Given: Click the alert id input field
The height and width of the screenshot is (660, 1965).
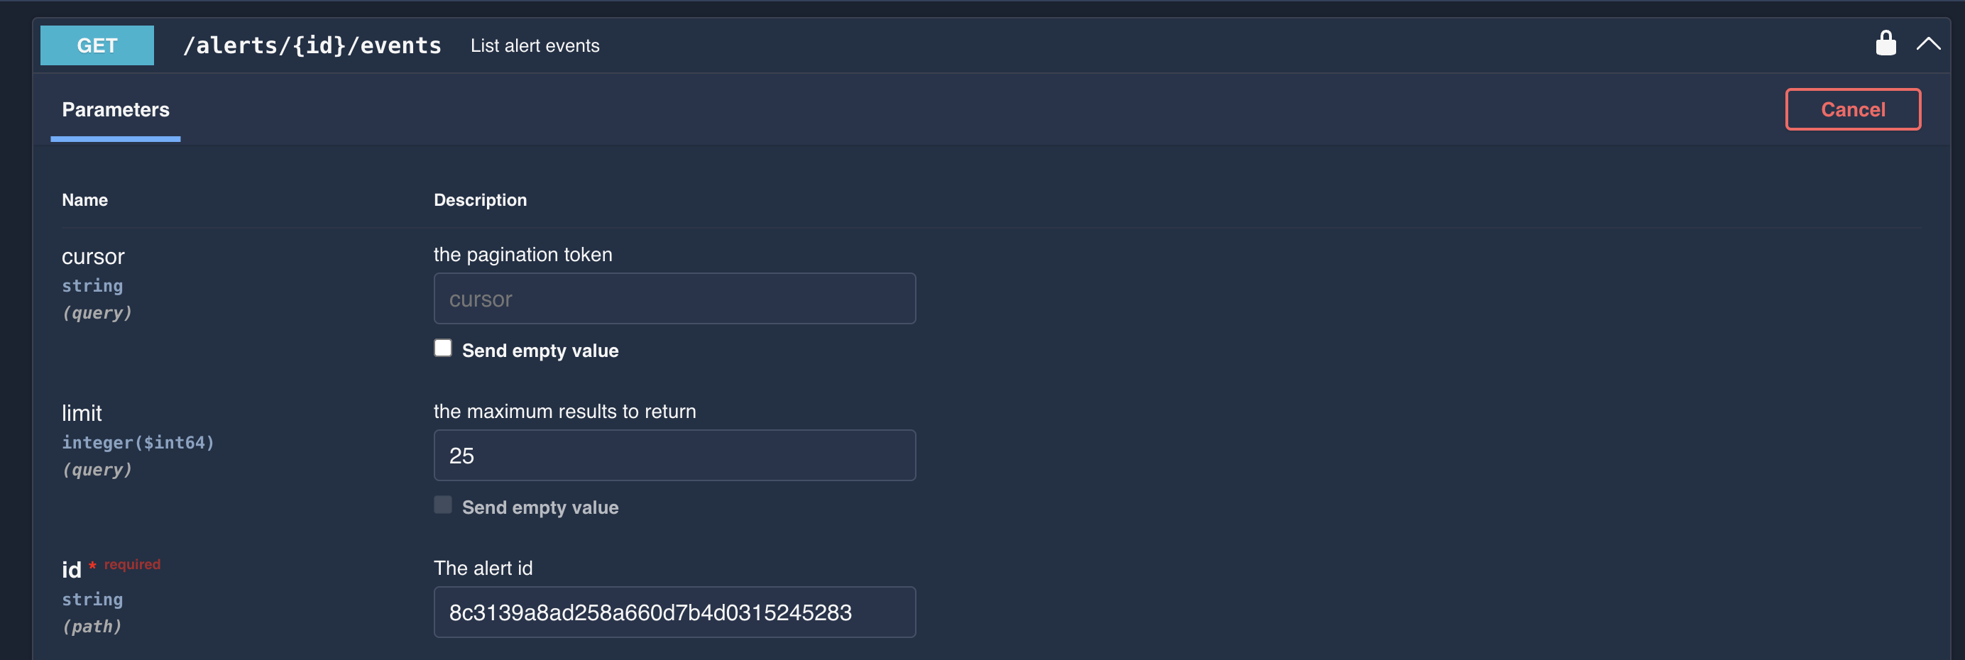Looking at the screenshot, I should 674,612.
